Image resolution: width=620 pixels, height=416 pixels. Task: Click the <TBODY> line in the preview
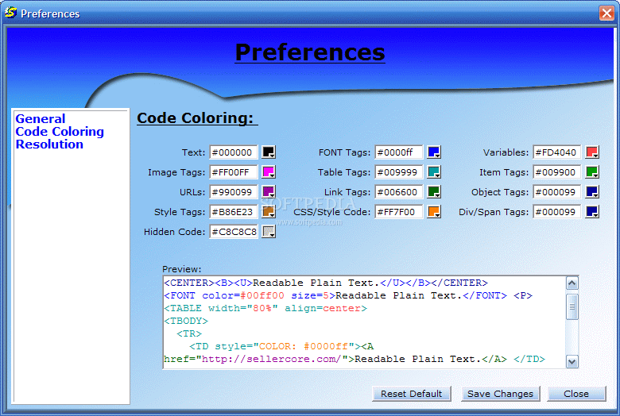(x=186, y=321)
